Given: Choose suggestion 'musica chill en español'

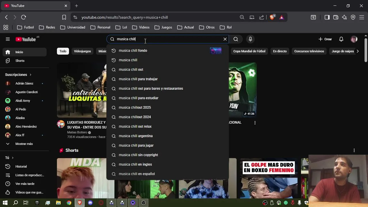Looking at the screenshot, I should click(168, 174).
